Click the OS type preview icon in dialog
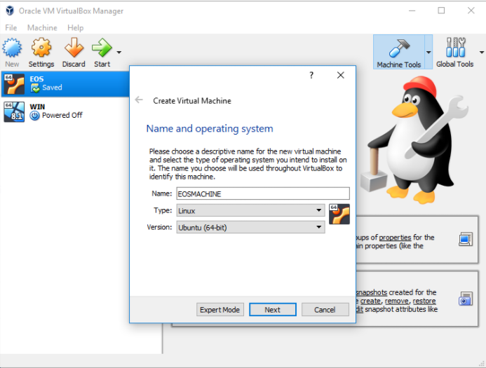 click(339, 214)
